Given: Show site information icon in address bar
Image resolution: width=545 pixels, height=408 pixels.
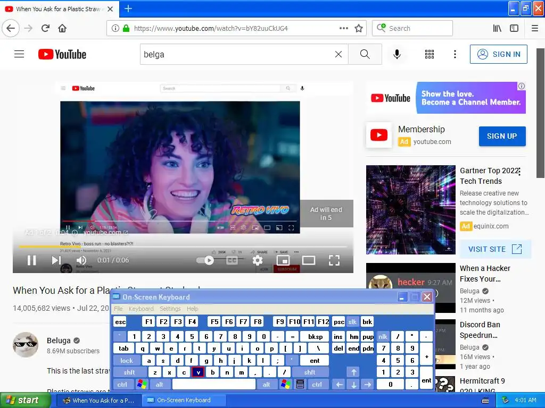Looking at the screenshot, I should tap(115, 28).
